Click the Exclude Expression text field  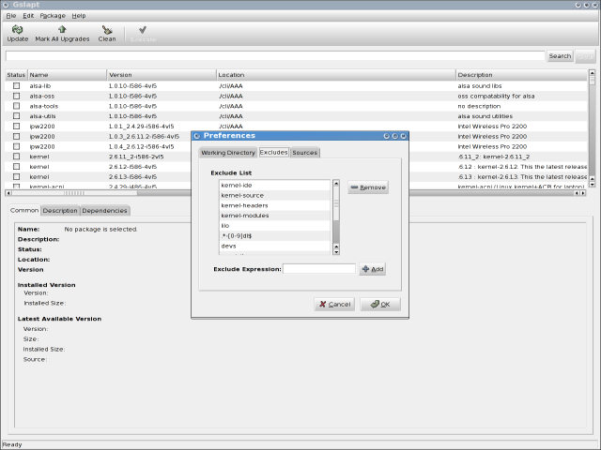(319, 269)
